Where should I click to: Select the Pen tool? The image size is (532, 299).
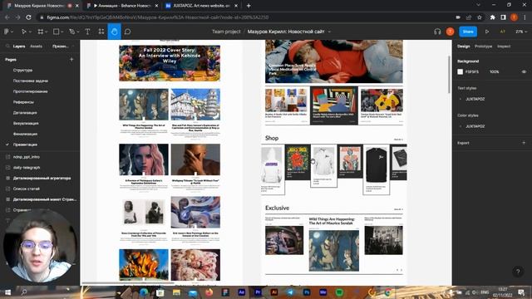72,32
